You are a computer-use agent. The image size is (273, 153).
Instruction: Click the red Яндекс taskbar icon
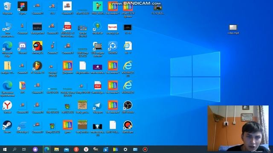coord(76,149)
